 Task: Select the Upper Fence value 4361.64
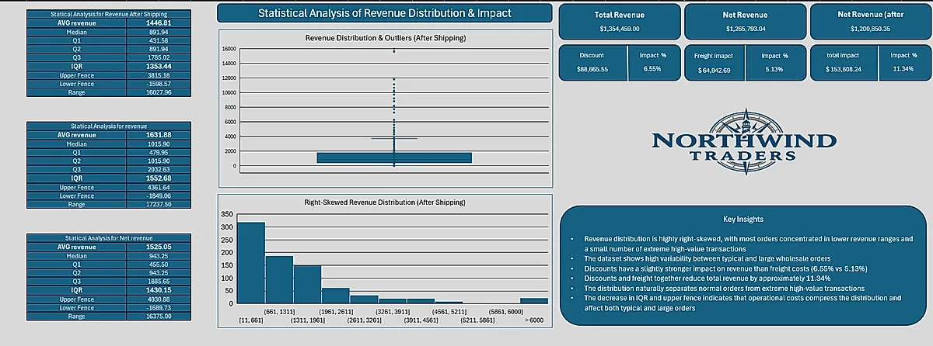click(158, 187)
